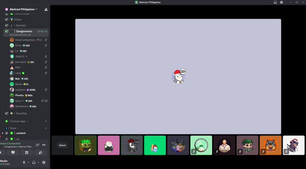Join the Trenches voice channel
This screenshot has width=306, height=169.
click(x=26, y=113)
